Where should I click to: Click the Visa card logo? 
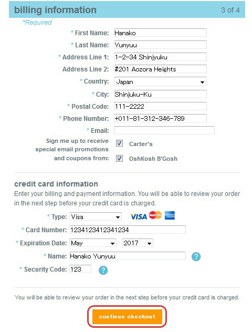click(x=139, y=216)
